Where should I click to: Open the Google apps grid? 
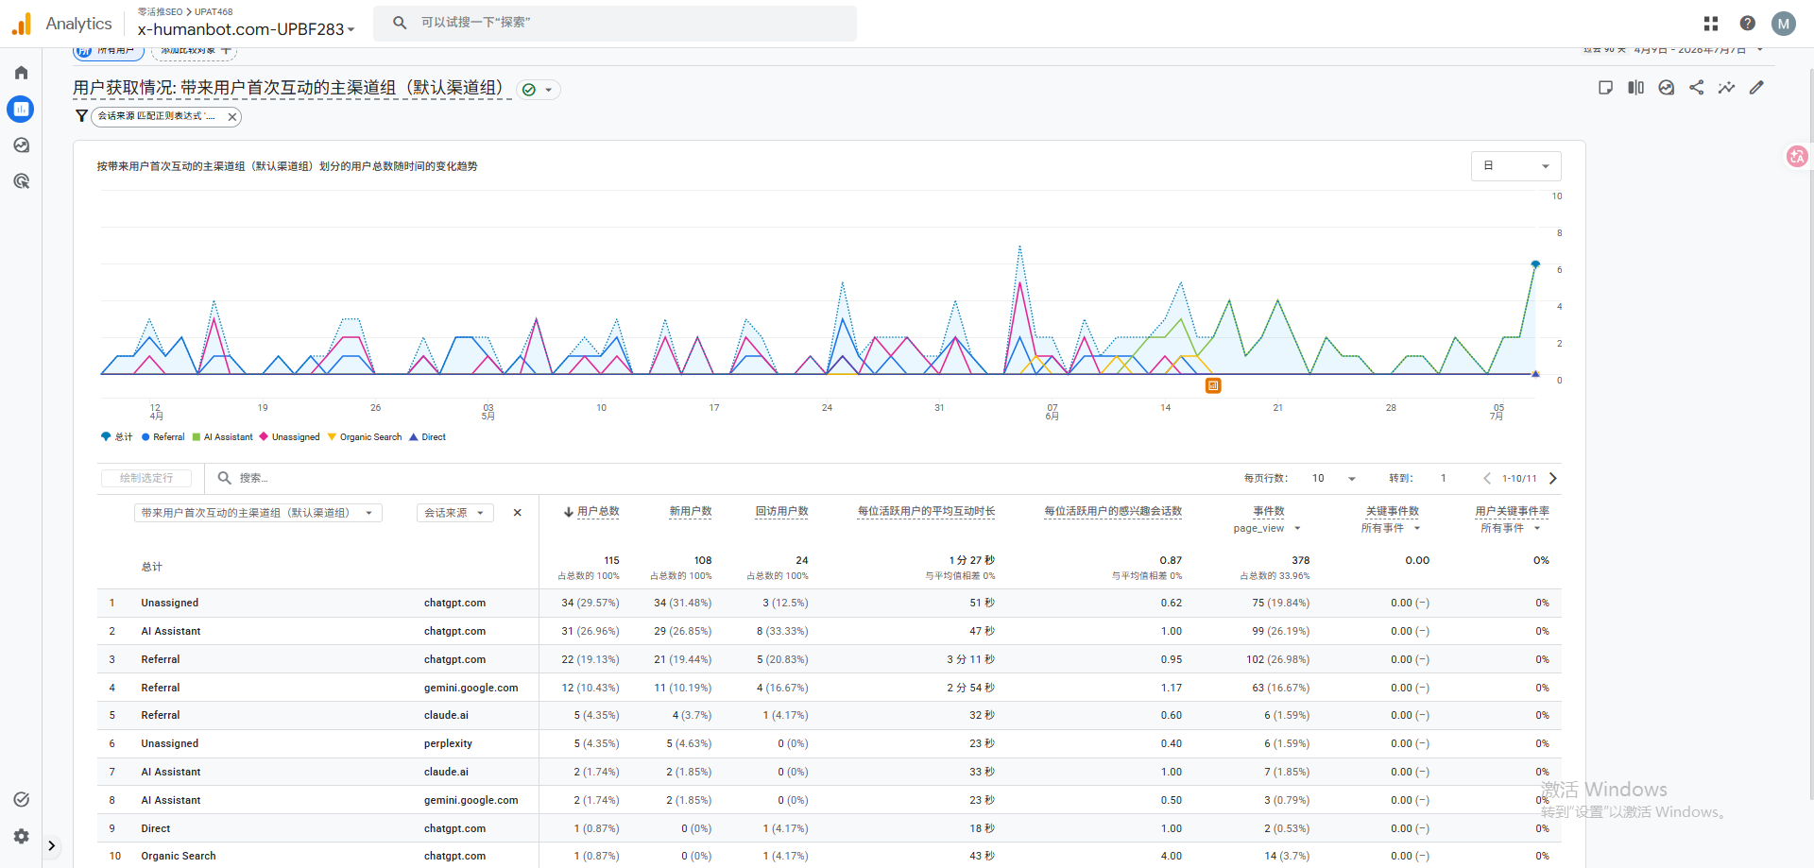(1711, 24)
